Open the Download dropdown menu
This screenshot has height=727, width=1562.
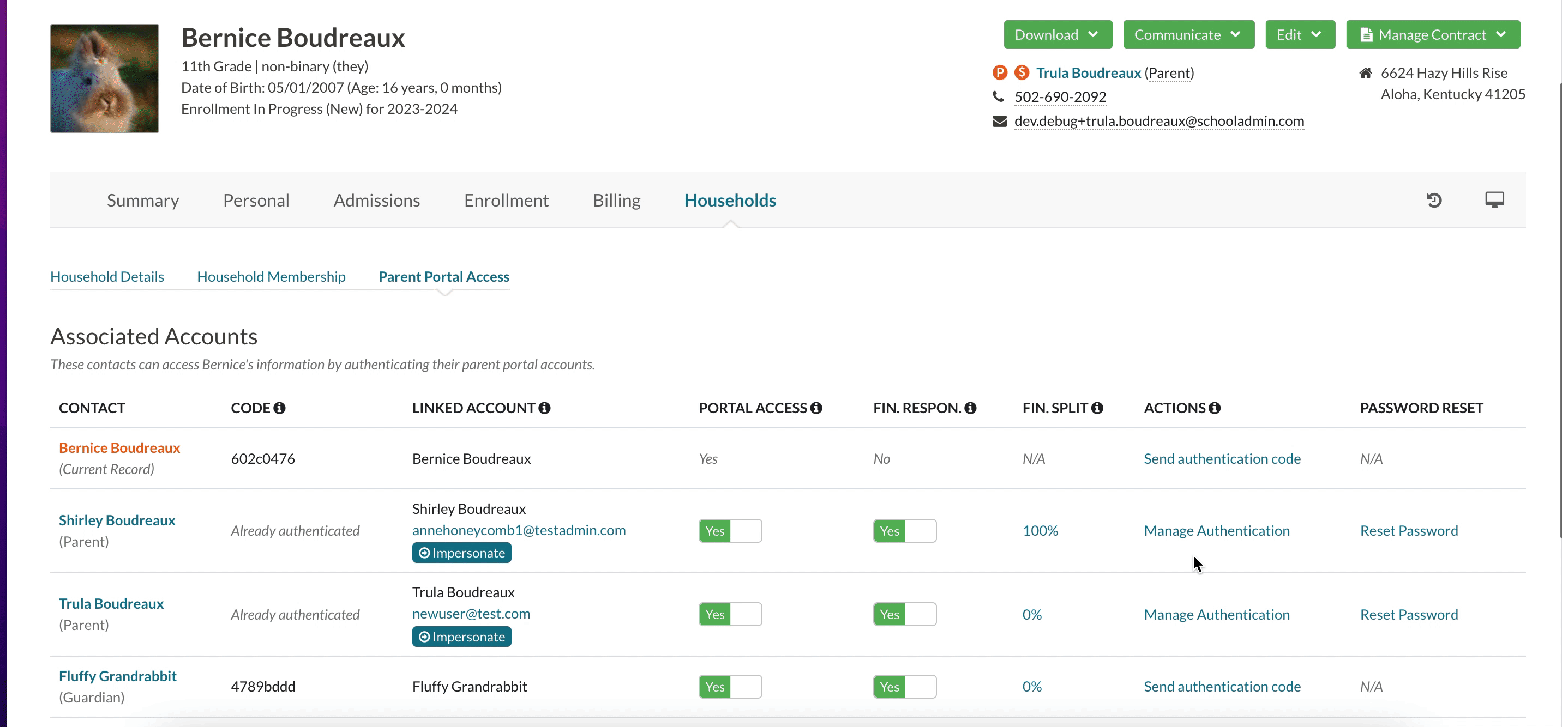pos(1057,34)
